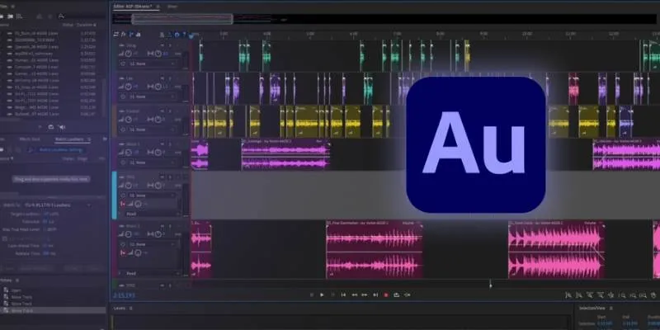Click the magnifier zoom icon left of the hand icon
The height and width of the screenshot is (330, 660).
tap(643, 295)
